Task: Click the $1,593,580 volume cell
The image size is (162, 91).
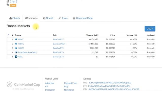Action: (x=93, y=44)
